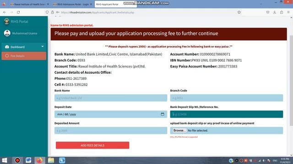Click the Fee Details circle icon

tap(7, 56)
